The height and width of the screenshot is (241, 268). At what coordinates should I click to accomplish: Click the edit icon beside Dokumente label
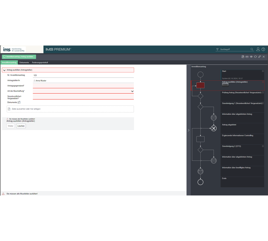pyautogui.click(x=19, y=102)
